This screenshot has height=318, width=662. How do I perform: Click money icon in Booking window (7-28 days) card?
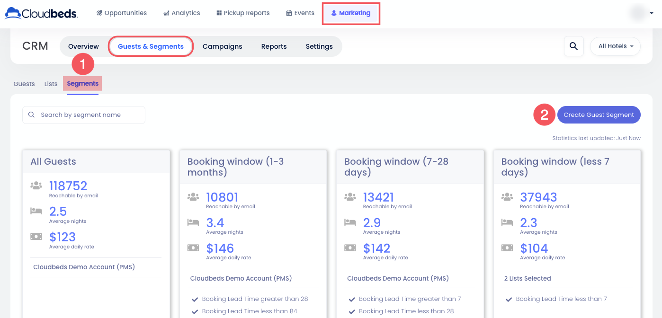(350, 248)
